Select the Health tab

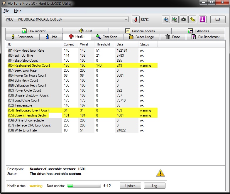pyautogui.click(x=77, y=36)
